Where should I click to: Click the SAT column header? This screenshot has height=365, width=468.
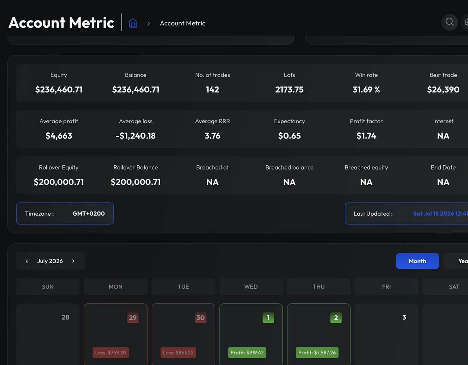click(x=445, y=287)
